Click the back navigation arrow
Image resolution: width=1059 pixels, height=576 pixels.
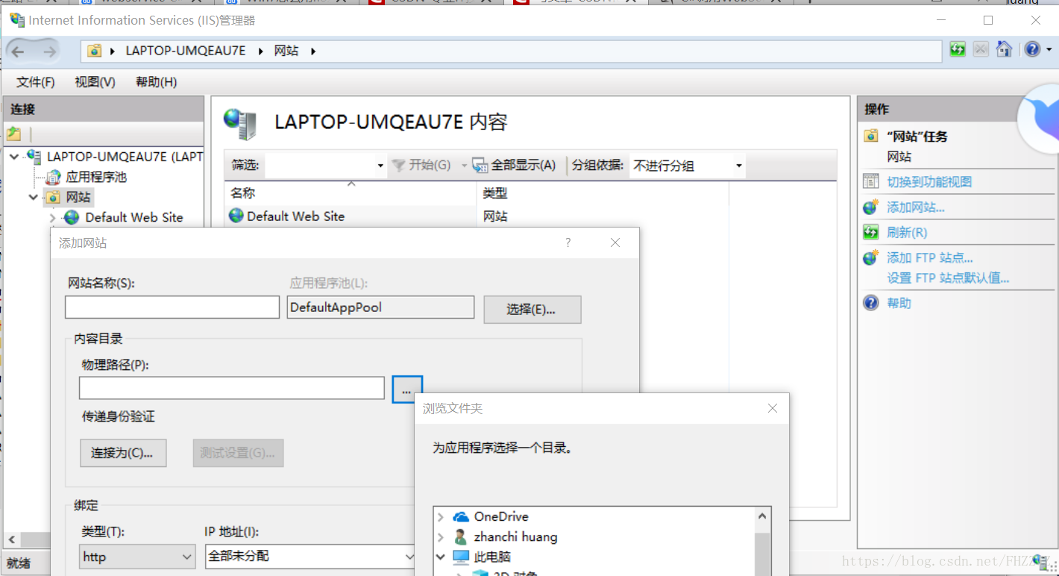coord(17,51)
